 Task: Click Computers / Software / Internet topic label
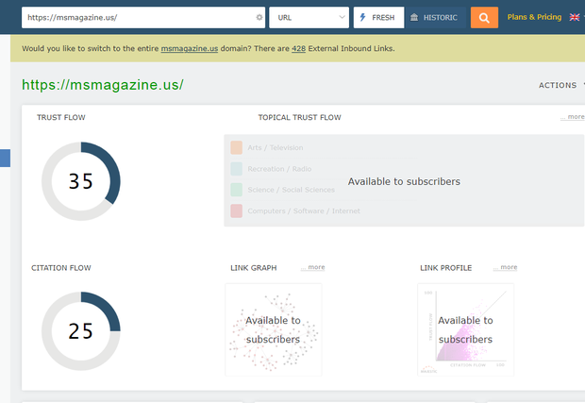tap(304, 210)
